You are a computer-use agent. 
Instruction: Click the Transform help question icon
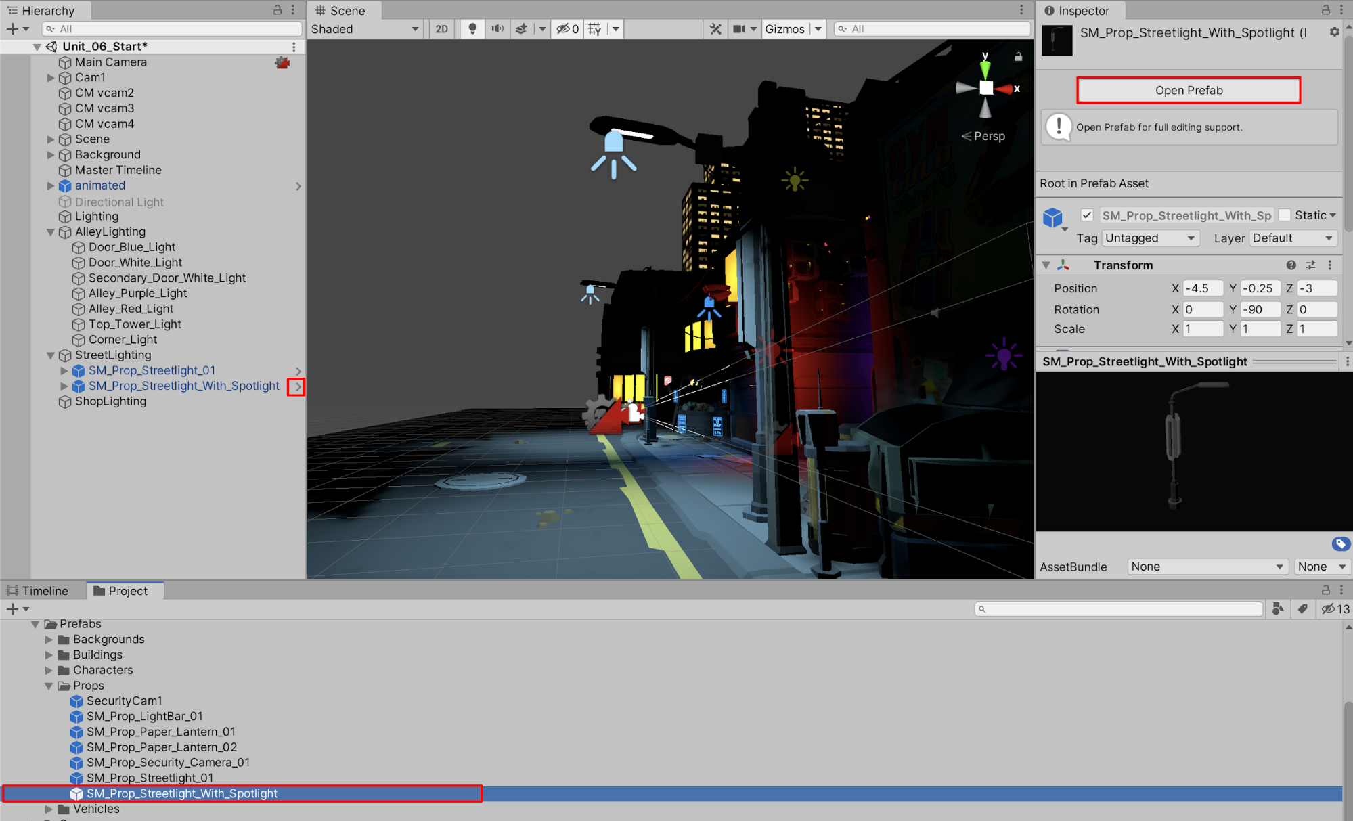(x=1291, y=265)
